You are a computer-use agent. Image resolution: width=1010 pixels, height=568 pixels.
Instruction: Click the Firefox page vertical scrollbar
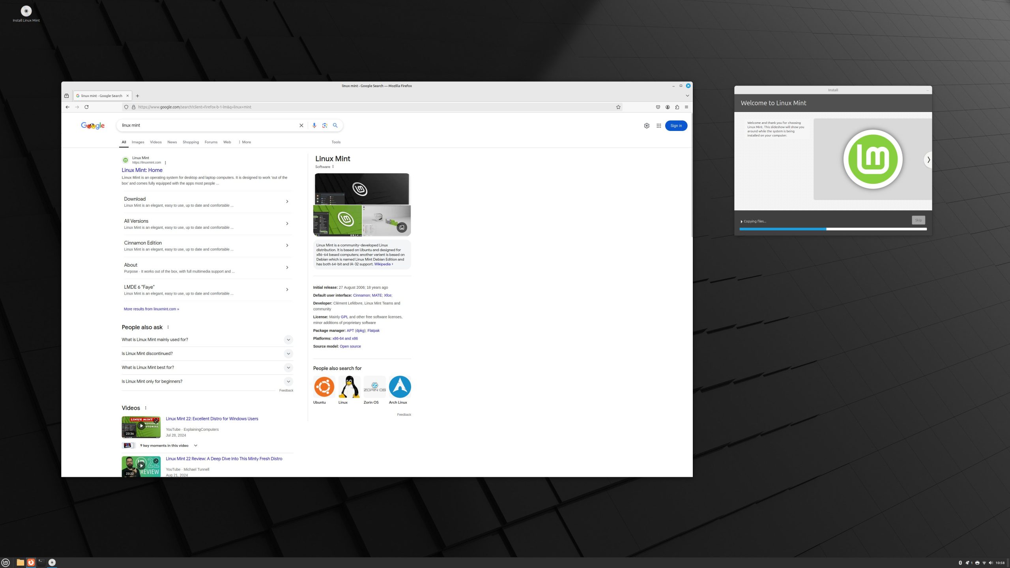692,176
